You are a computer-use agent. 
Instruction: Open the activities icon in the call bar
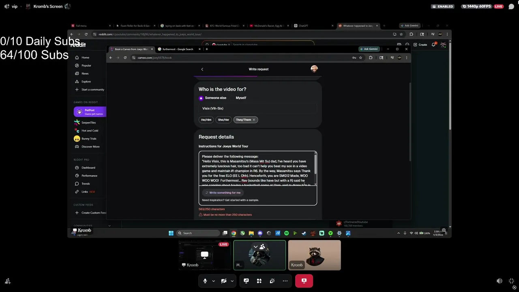click(x=259, y=281)
